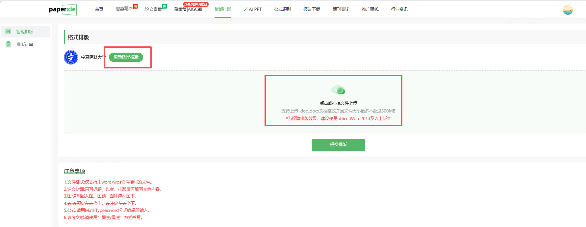The width and height of the screenshot is (586, 227).
Task: Navigate to 推广赚钱 page
Action: pyautogui.click(x=370, y=9)
